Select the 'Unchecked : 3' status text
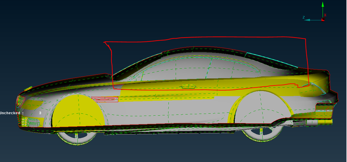 20,113
